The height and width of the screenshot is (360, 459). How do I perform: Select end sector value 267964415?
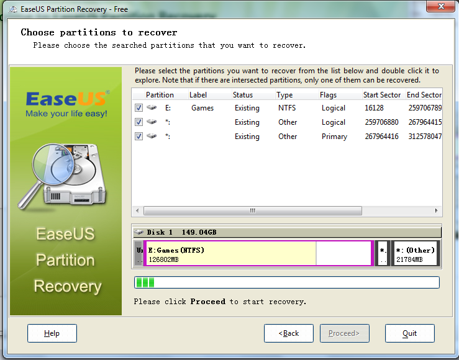pyautogui.click(x=425, y=122)
